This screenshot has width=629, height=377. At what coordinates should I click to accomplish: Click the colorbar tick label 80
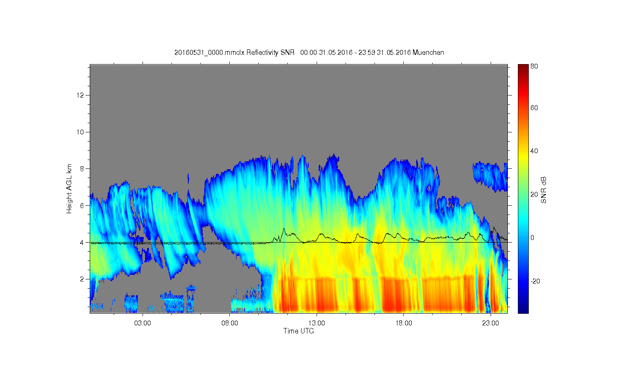click(534, 66)
